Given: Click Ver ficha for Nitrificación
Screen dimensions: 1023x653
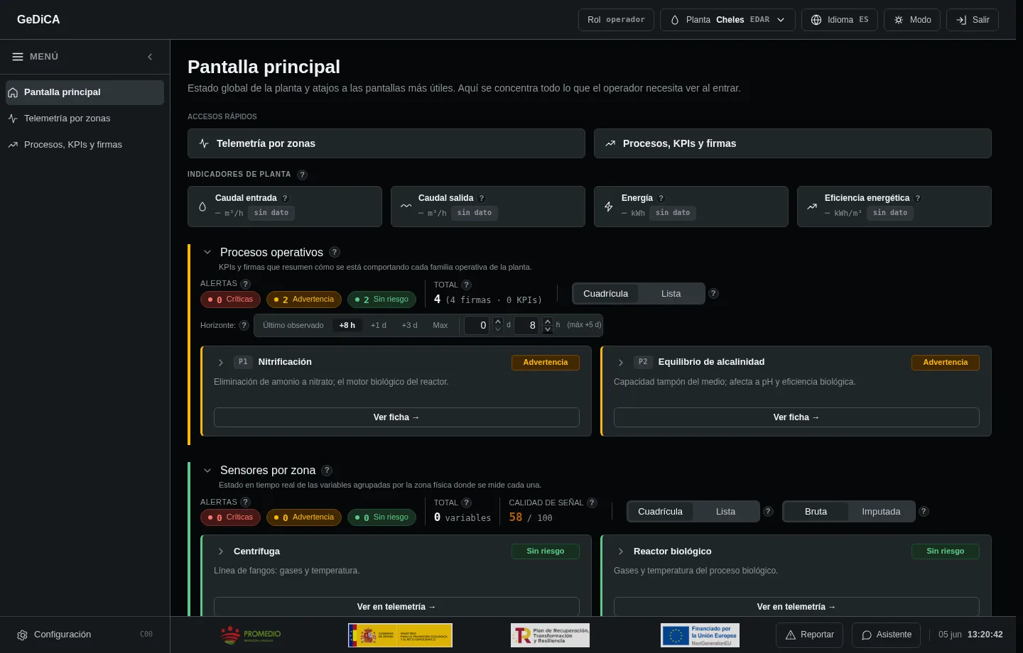Looking at the screenshot, I should click(x=396, y=417).
